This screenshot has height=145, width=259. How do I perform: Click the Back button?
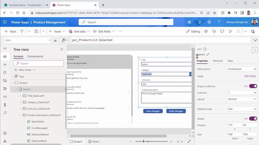pyautogui.click(x=11, y=31)
